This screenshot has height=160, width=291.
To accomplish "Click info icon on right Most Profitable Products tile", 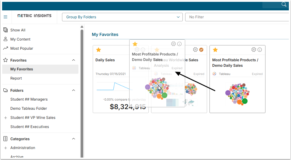I will [x=260, y=50].
